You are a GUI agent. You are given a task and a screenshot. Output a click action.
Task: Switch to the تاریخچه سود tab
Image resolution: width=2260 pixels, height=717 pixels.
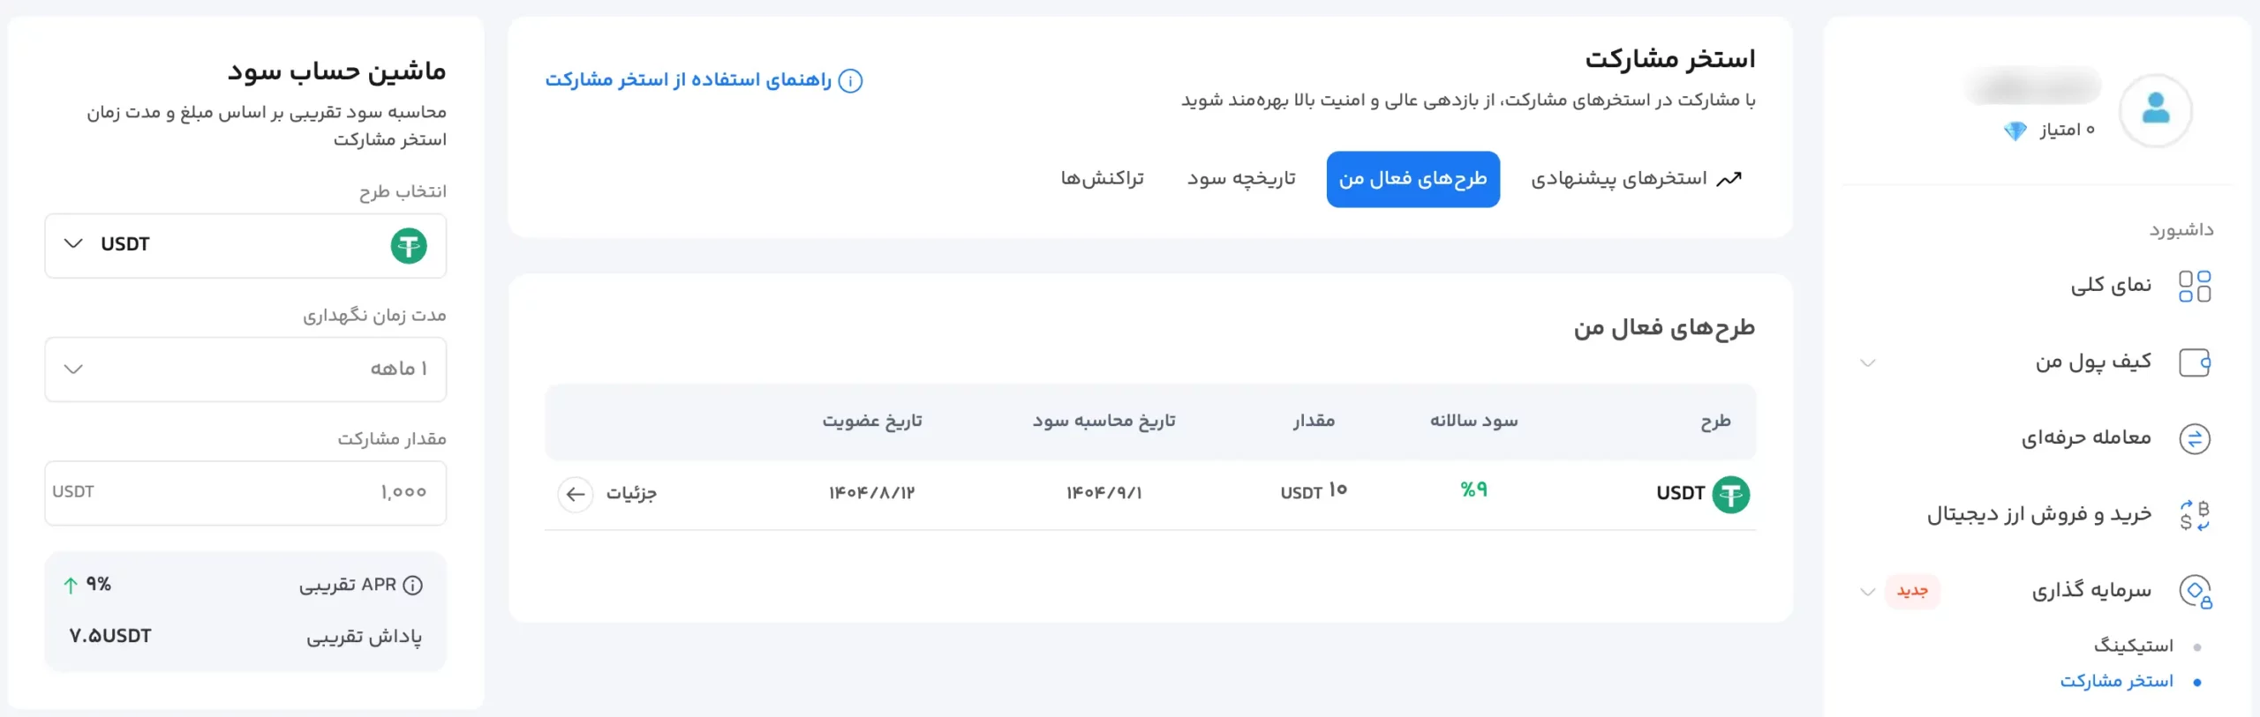pos(1242,178)
